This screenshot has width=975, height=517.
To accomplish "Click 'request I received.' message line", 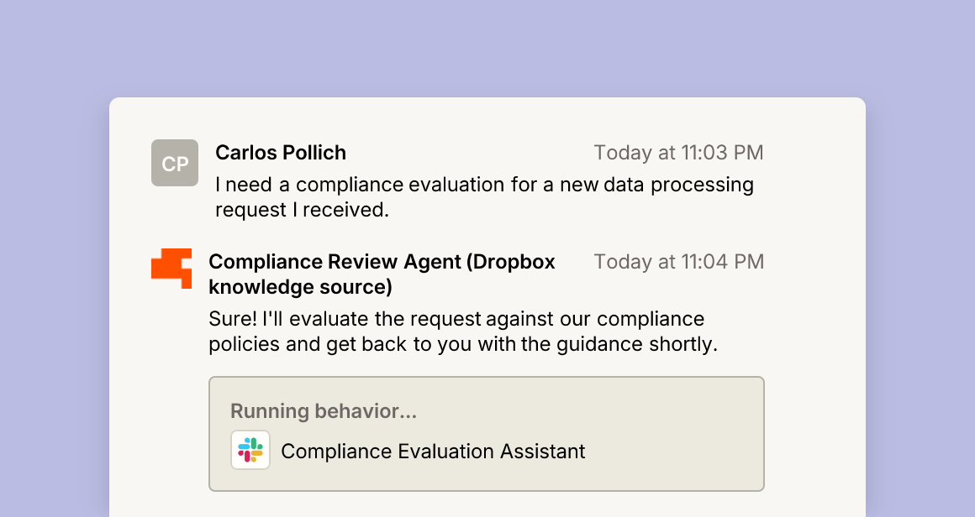I will tap(303, 210).
